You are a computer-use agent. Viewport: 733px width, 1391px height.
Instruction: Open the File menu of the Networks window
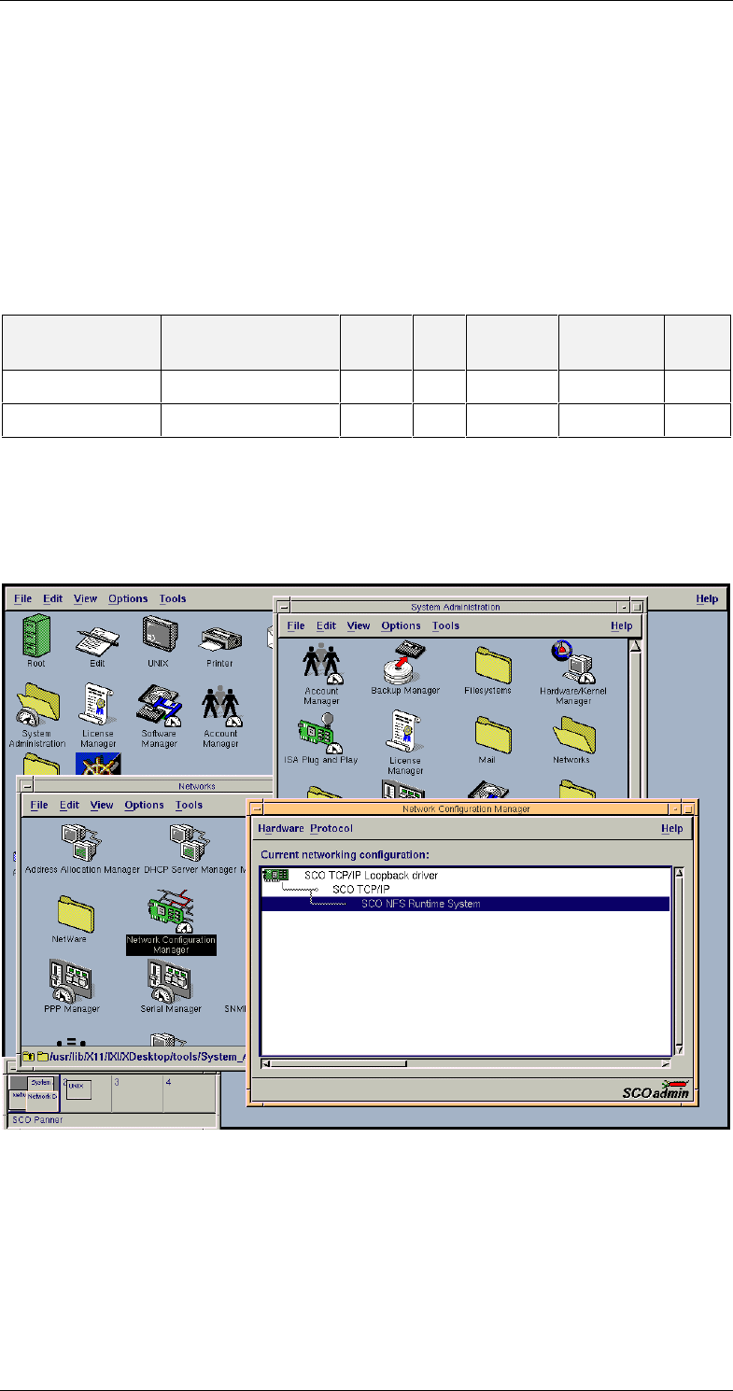point(38,805)
